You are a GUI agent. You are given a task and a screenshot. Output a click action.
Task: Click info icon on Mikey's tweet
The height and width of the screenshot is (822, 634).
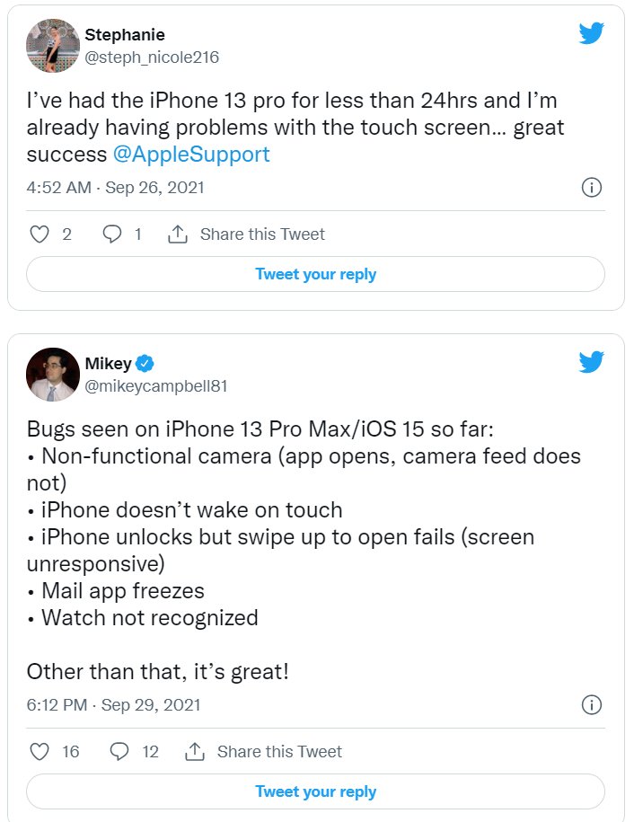[x=591, y=705]
